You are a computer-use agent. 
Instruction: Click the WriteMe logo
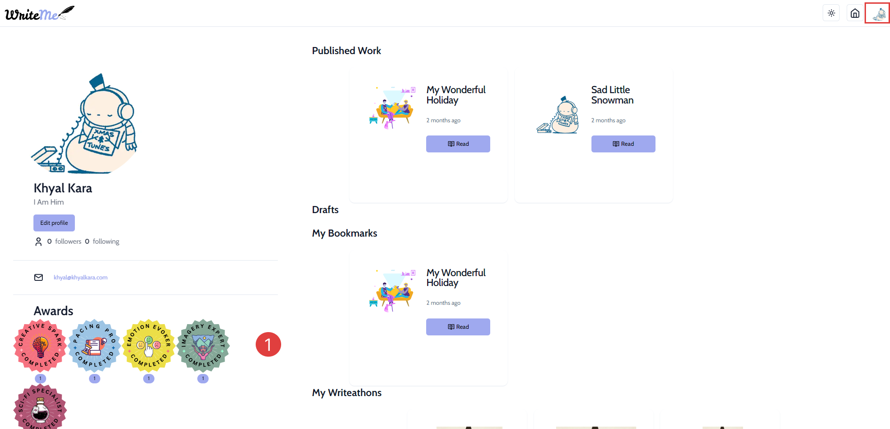[x=39, y=14]
